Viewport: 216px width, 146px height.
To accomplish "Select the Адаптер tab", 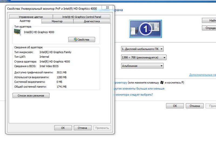I will 25,21.
